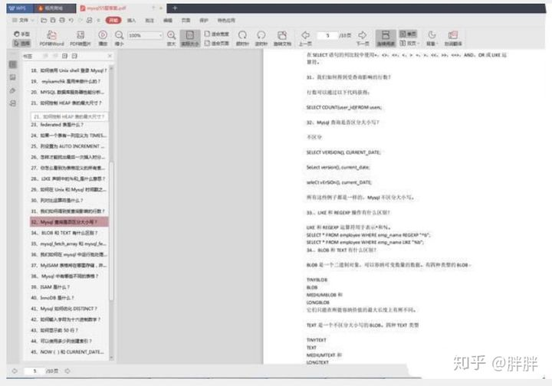Undo the last action
Viewport: 552px width, 386px height.
[x=71, y=20]
